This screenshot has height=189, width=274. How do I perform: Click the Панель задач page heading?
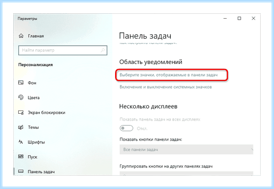pos(145,36)
